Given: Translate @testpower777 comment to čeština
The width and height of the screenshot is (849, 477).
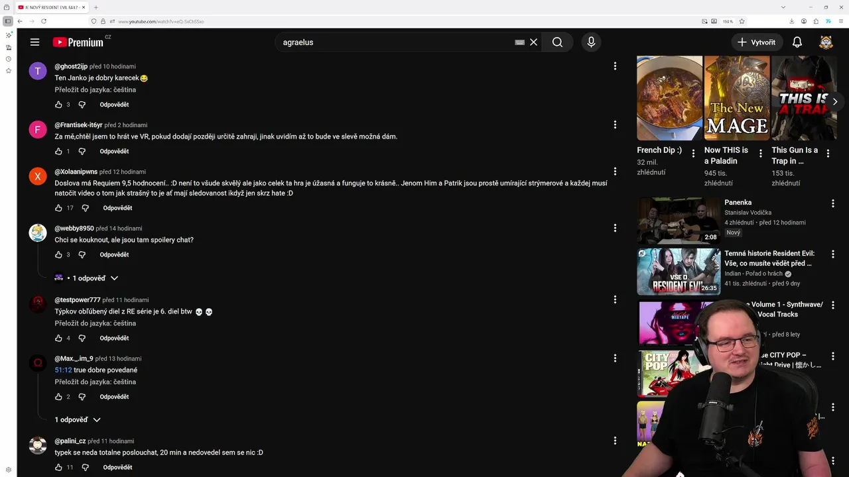Looking at the screenshot, I should coord(96,323).
